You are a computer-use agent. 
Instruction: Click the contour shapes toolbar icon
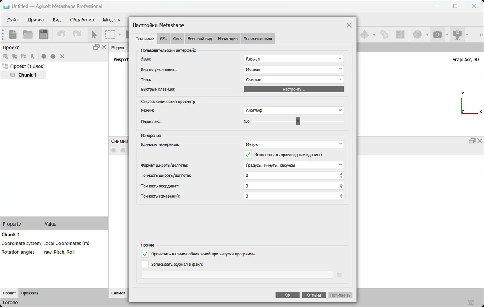click(384, 35)
